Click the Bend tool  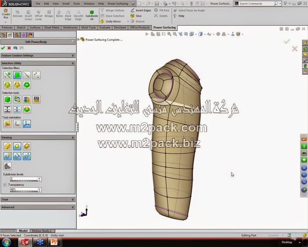coord(59,14)
